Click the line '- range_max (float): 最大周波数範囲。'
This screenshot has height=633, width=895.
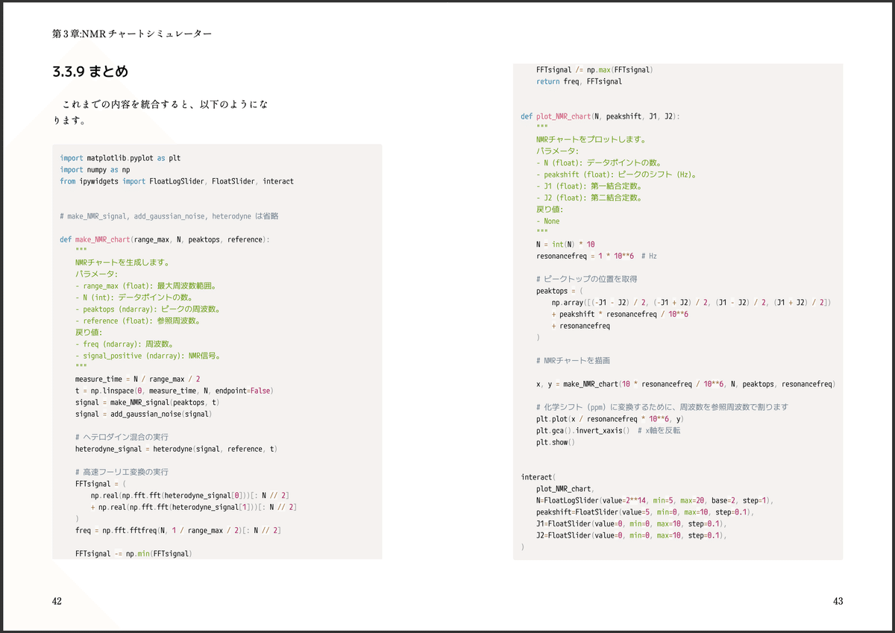pyautogui.click(x=146, y=286)
